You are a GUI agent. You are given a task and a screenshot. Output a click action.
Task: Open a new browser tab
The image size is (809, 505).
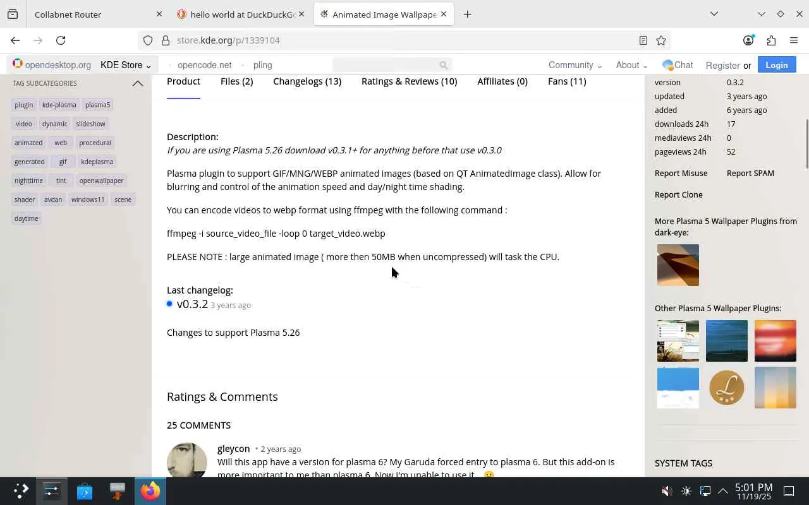pos(467,14)
